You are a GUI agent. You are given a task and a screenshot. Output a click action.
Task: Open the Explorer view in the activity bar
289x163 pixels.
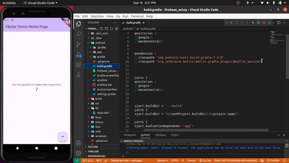(79, 24)
